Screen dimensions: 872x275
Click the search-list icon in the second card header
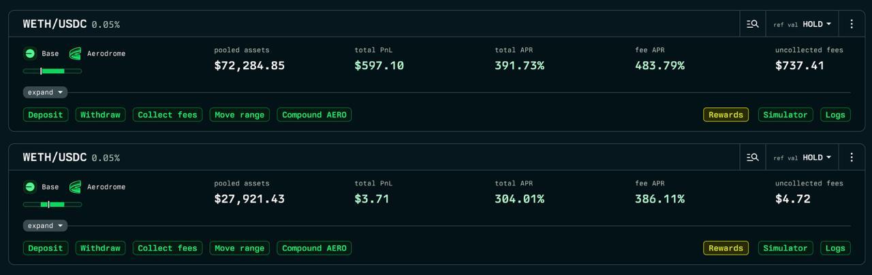(753, 158)
